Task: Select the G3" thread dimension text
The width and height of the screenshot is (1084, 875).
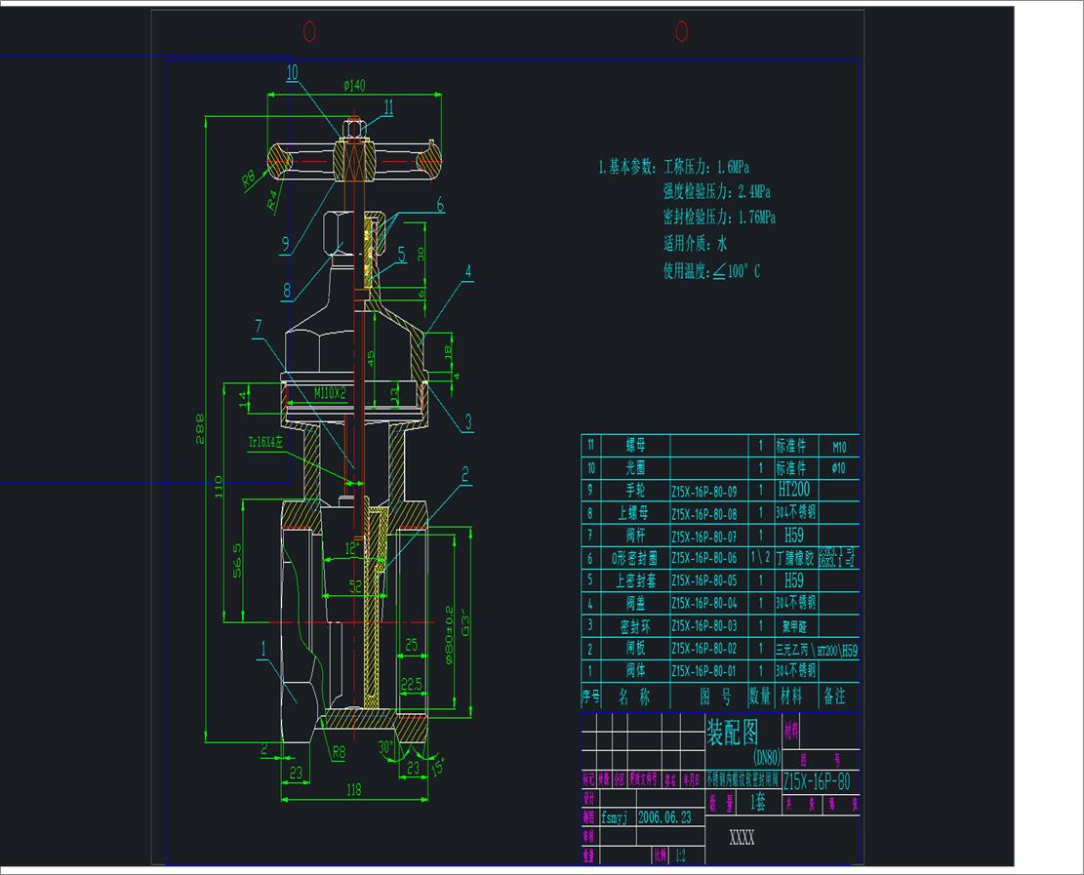Action: click(x=466, y=623)
